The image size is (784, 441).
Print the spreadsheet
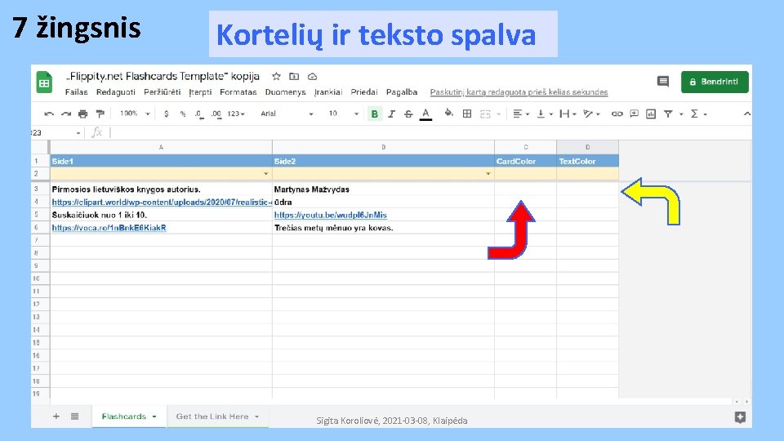tap(83, 114)
